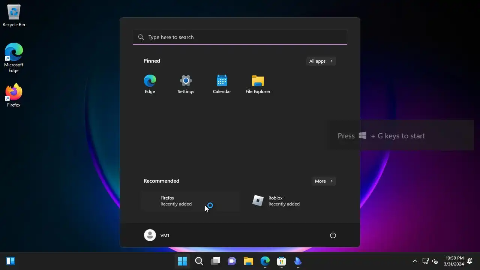Open the Power options button

[333, 235]
